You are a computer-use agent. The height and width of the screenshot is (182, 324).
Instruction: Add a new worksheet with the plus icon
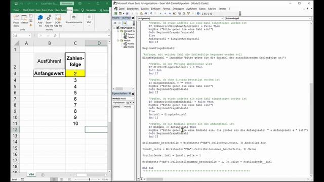(43, 175)
